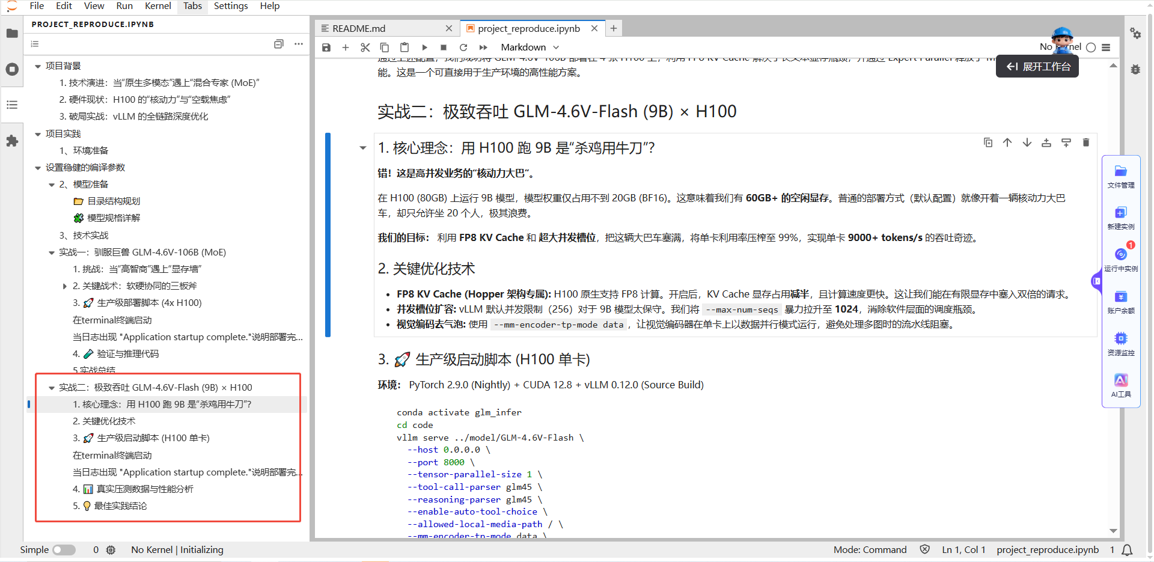Click No Kernel status in status bar
Viewport: 1154px width, 562px height.
pyautogui.click(x=177, y=550)
